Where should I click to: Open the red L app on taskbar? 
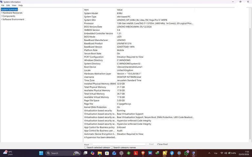[136, 153]
